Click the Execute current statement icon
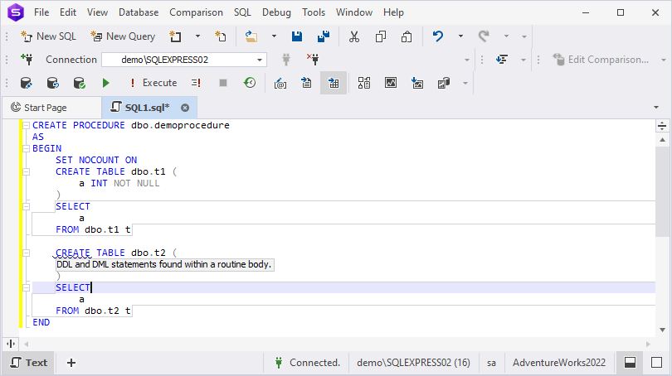The height and width of the screenshot is (376, 672). (196, 83)
